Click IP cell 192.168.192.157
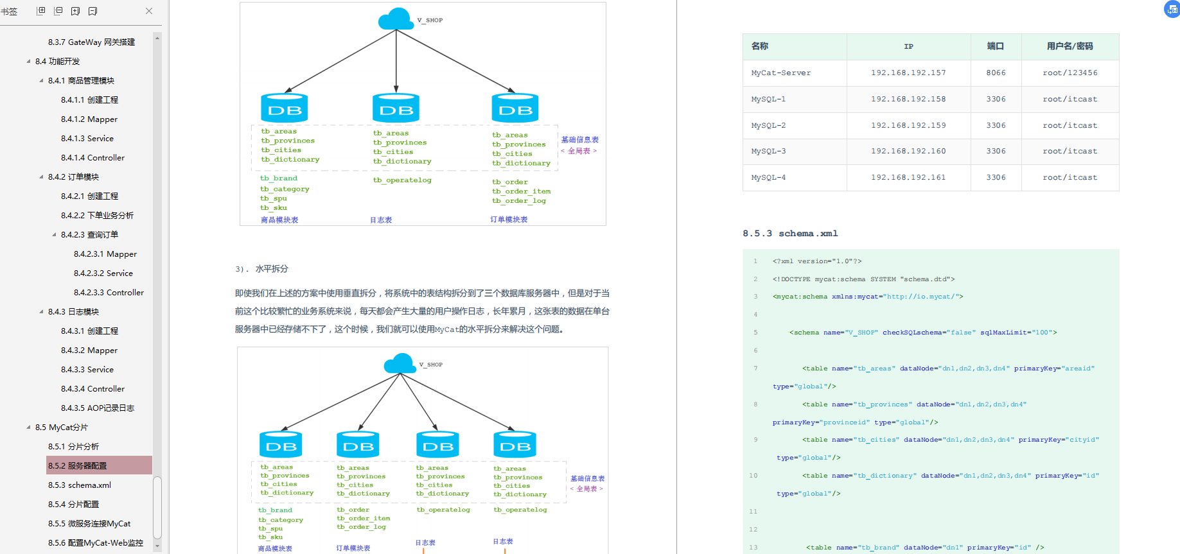Screen dimensions: 1180x554 pos(908,73)
